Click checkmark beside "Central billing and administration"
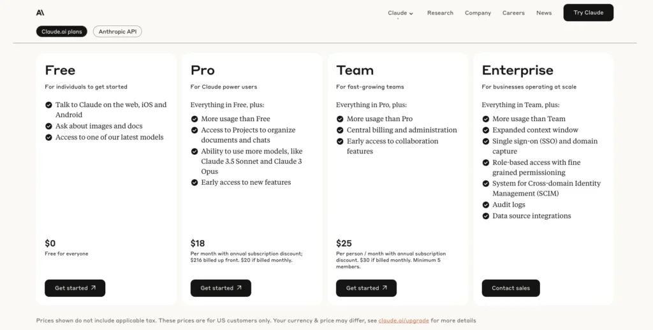Image resolution: width=653 pixels, height=330 pixels. point(341,130)
